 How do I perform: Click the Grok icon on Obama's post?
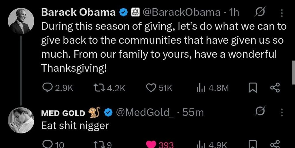(x=260, y=13)
